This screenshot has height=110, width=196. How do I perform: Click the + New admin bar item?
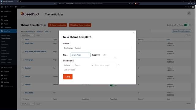click(x=23, y=7)
